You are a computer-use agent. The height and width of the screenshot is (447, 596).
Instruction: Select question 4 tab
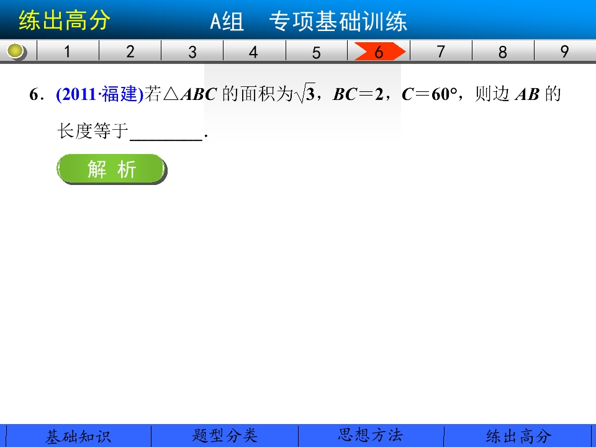point(255,52)
